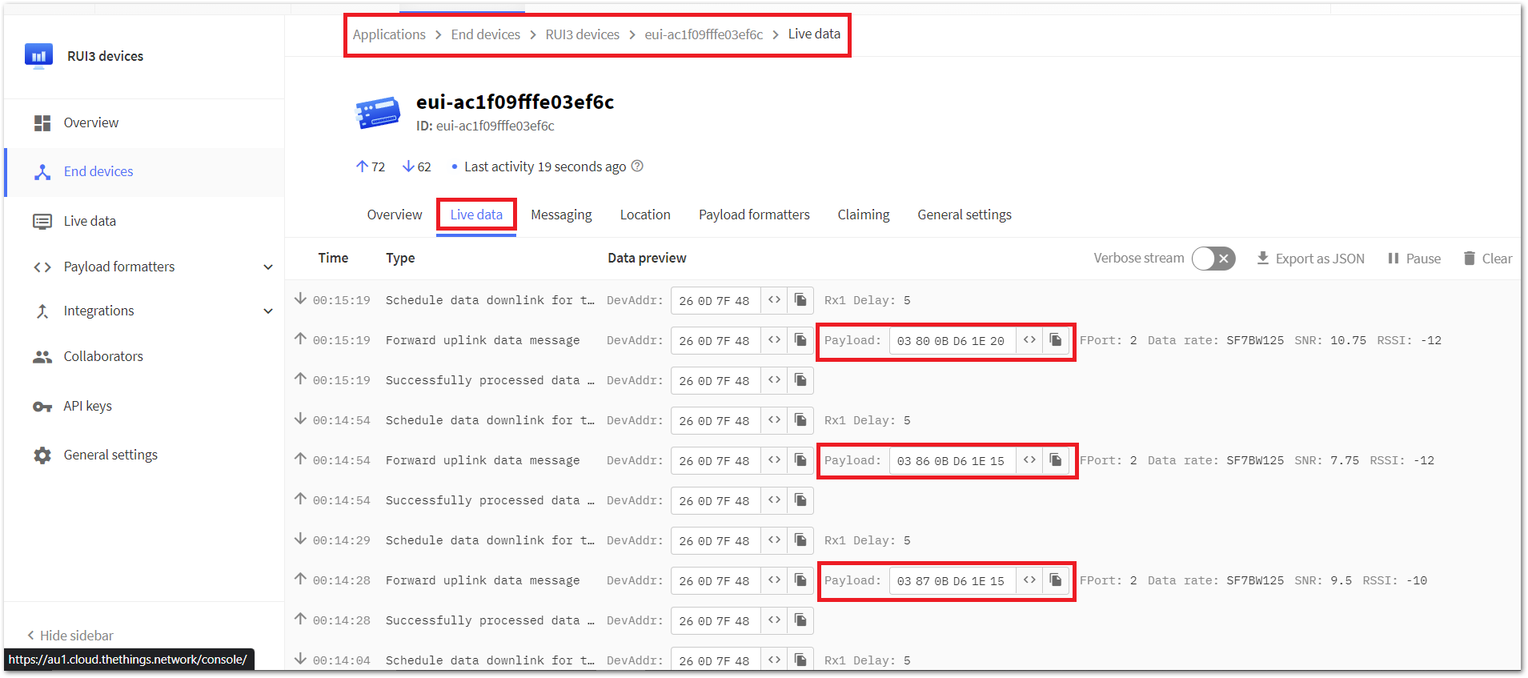Click the end device icon beside title
The width and height of the screenshot is (1528, 678).
[378, 113]
